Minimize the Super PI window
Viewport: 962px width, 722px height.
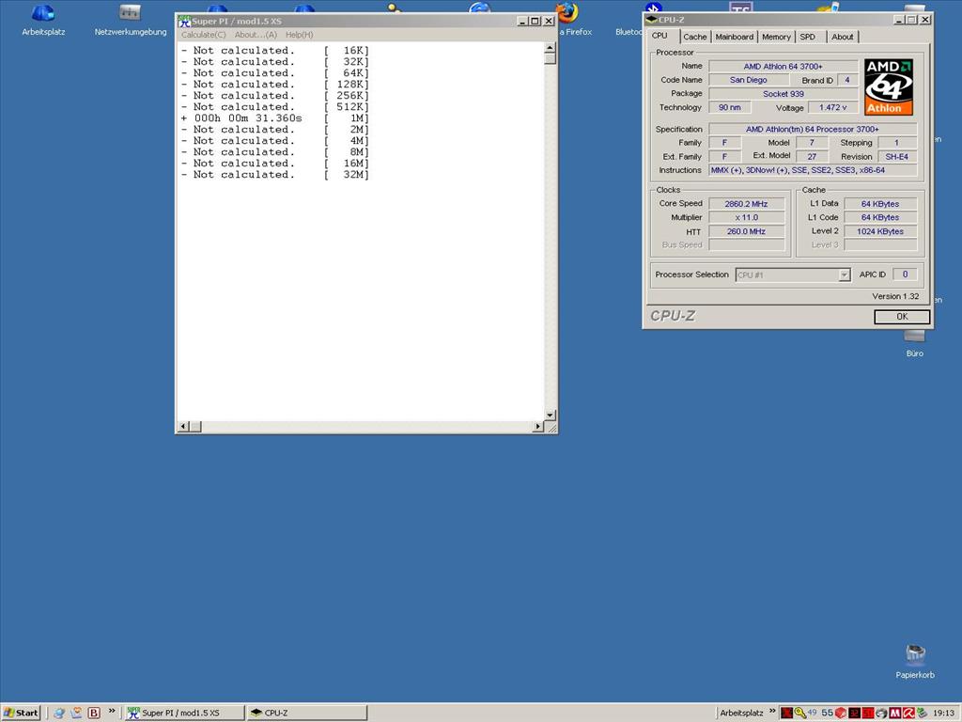(x=522, y=21)
